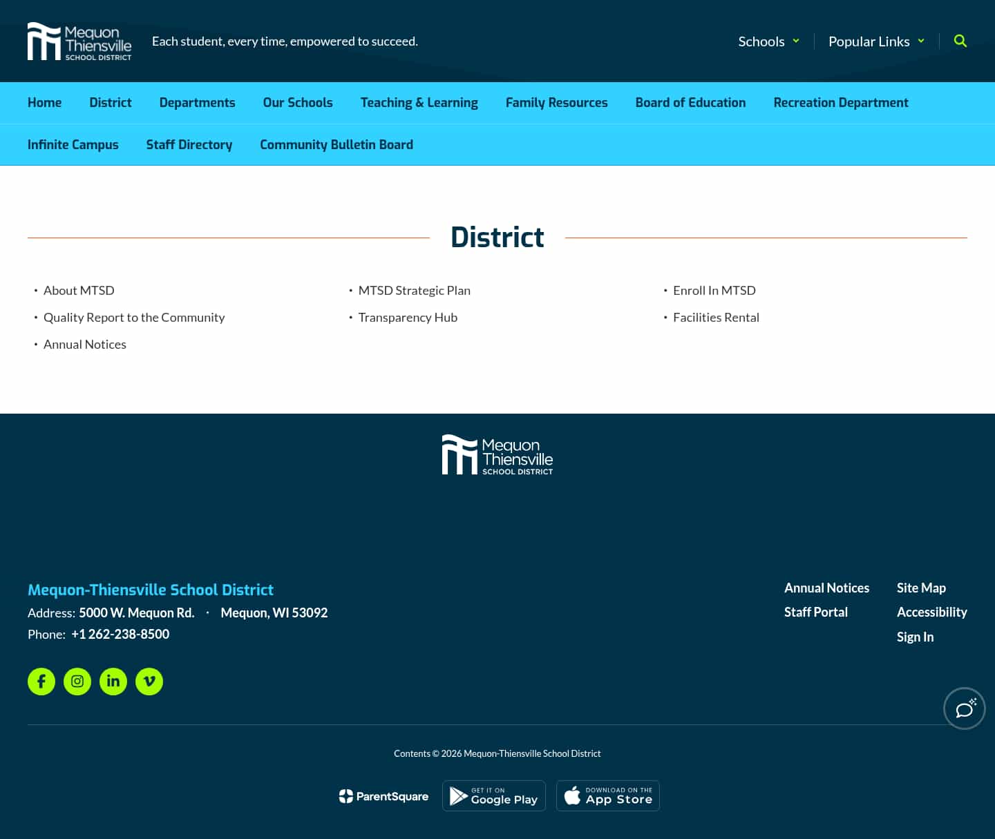The height and width of the screenshot is (839, 995).
Task: Click the Sign In footer link
Action: click(x=915, y=637)
